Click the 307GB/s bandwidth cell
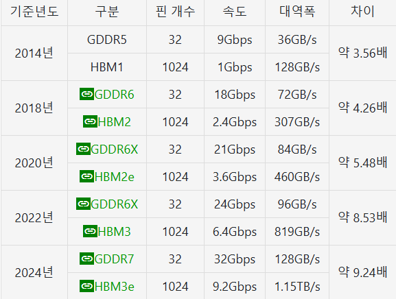Image resolution: width=396 pixels, height=299 pixels. (x=297, y=122)
